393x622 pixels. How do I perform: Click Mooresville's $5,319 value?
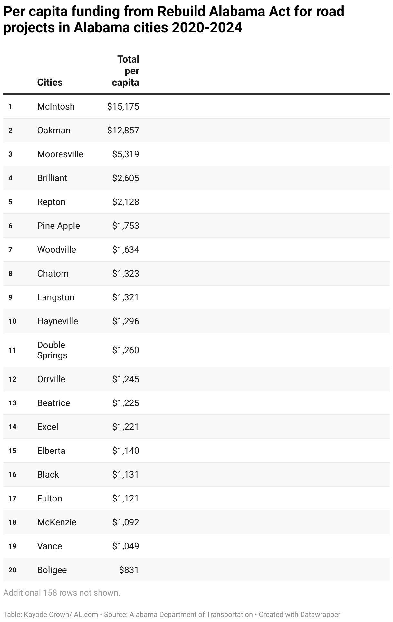tap(126, 154)
